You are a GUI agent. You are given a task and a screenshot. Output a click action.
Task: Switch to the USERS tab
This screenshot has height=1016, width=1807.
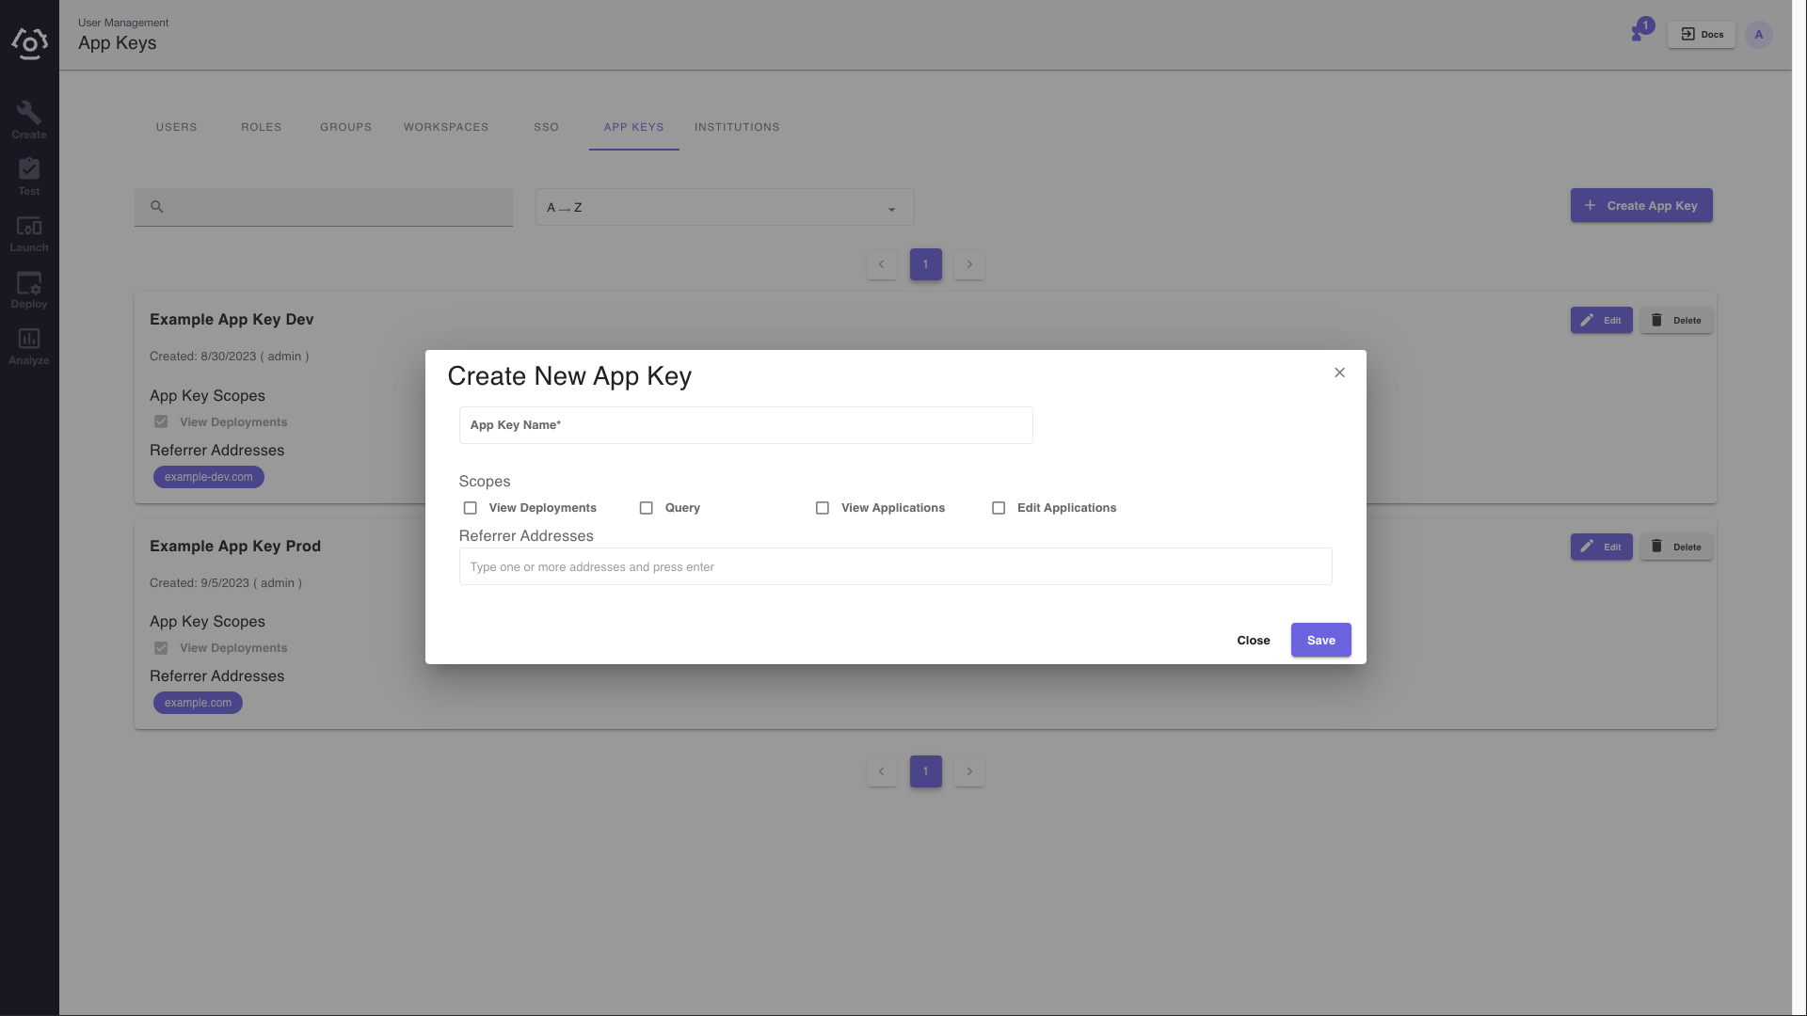(x=176, y=128)
